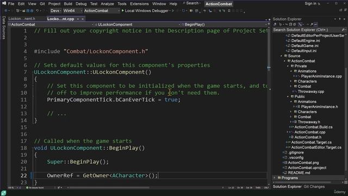Start Local Windows Debugger
The image size is (348, 196).
point(145,11)
